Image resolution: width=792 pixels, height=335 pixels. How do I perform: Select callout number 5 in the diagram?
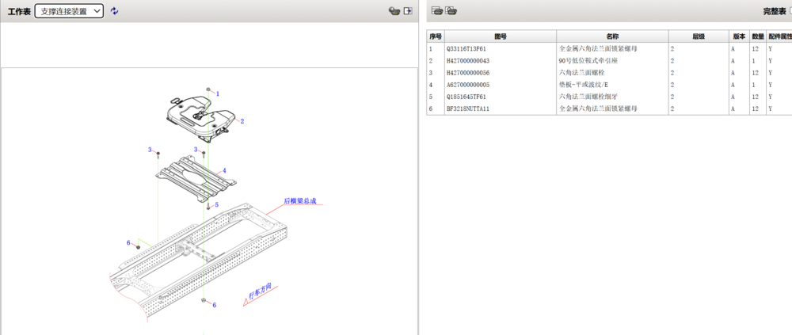click(x=216, y=204)
